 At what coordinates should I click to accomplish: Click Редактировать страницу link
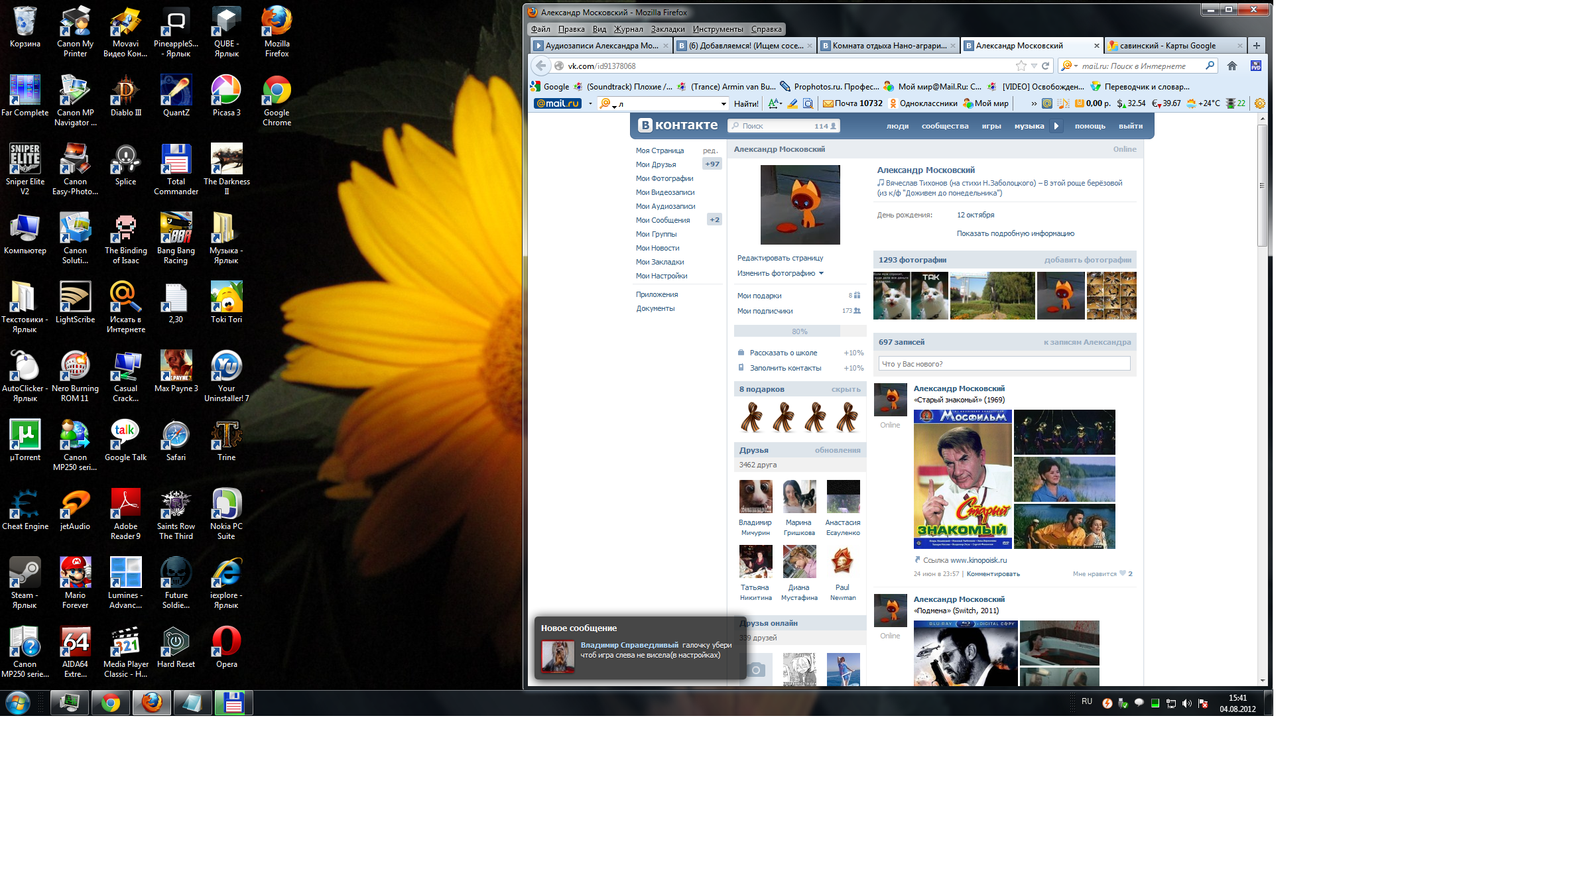click(x=780, y=258)
